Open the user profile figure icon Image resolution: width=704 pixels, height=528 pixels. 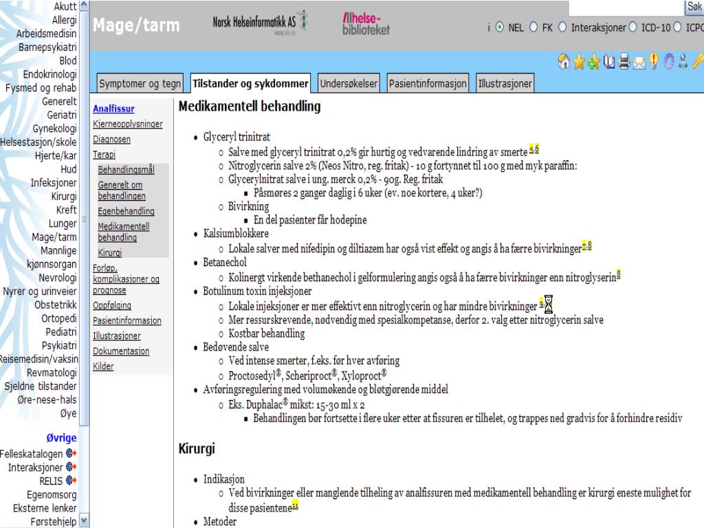(683, 61)
